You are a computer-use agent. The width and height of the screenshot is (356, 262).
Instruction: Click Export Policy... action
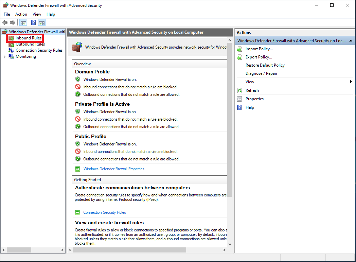(x=259, y=57)
